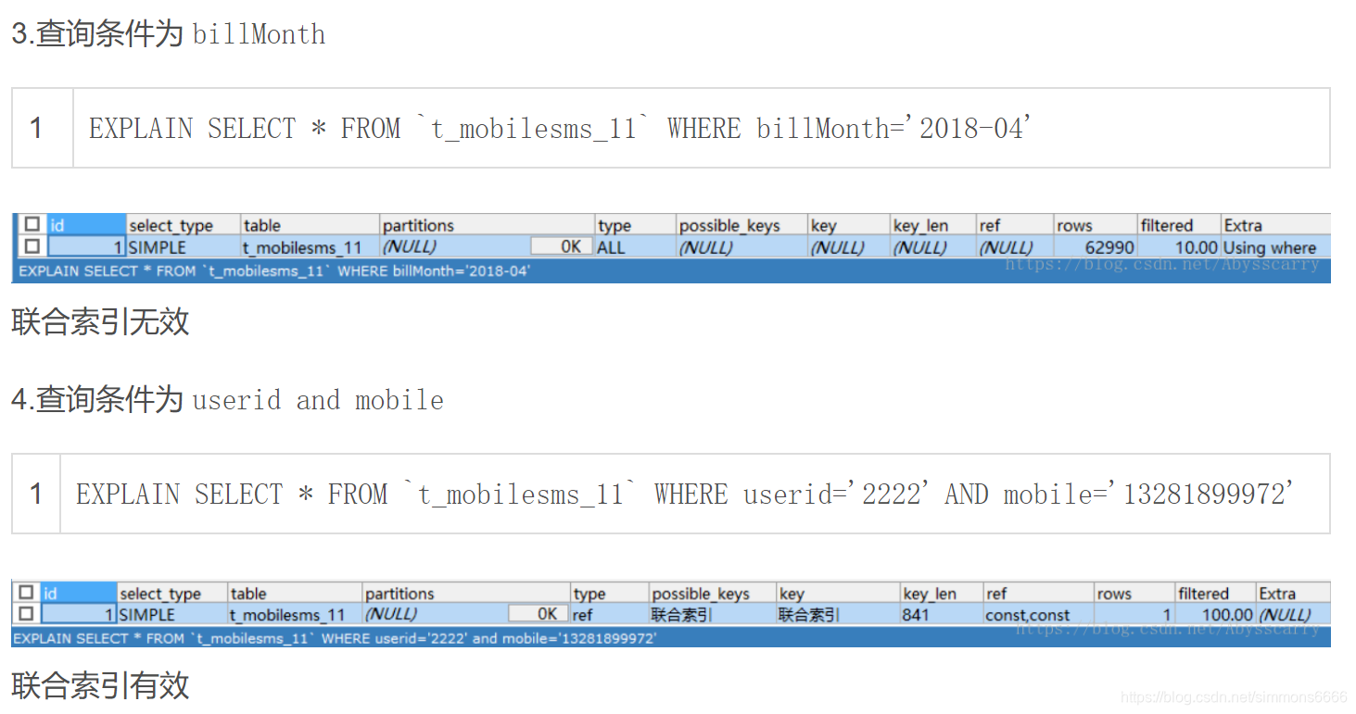This screenshot has width=1356, height=714.
Task: Click status bar showing billMonth='2018-04' query
Action: (x=670, y=271)
